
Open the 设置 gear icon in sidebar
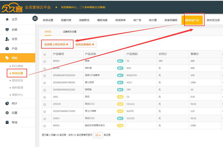7,113
